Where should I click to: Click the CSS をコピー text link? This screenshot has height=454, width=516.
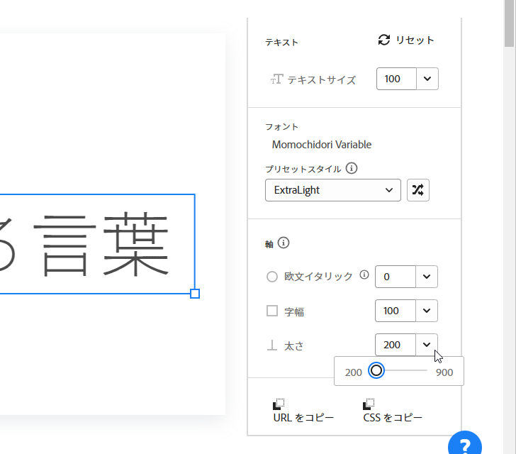[x=393, y=418]
